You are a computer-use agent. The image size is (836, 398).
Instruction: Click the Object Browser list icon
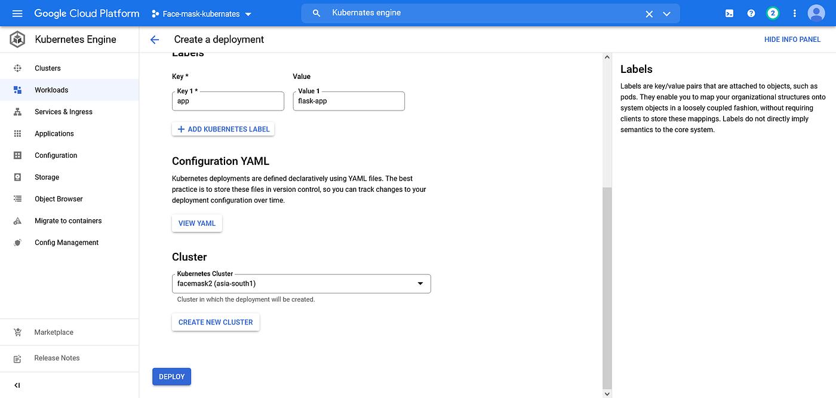17,199
